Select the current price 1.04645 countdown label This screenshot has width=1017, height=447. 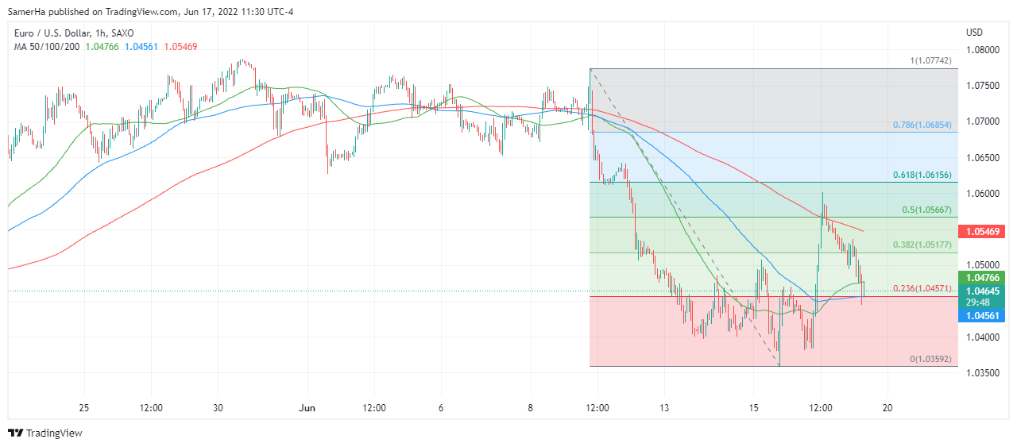[x=984, y=296]
